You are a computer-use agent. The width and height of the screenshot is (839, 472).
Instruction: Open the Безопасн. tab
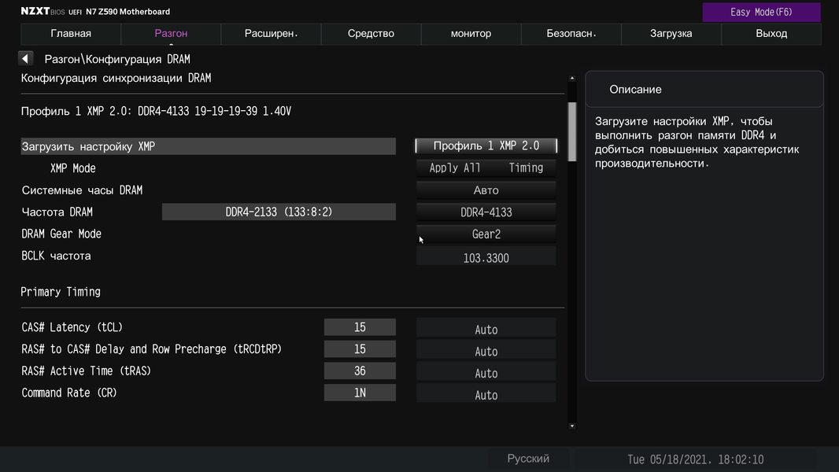point(571,34)
